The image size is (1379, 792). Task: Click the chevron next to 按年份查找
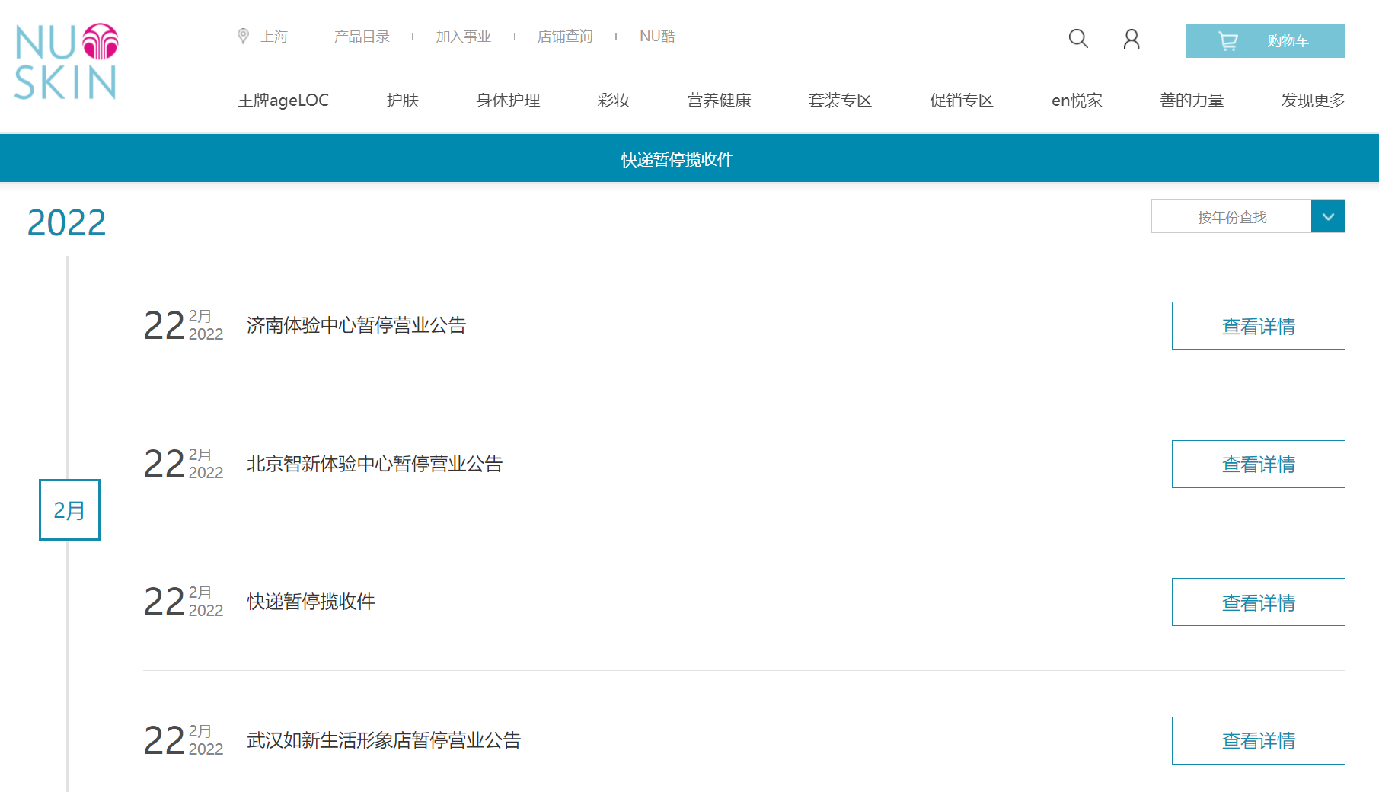[x=1328, y=216]
